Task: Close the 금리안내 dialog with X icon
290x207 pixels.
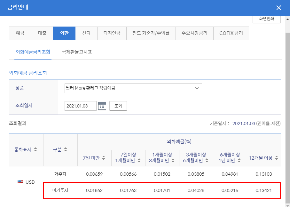Action: click(x=278, y=8)
